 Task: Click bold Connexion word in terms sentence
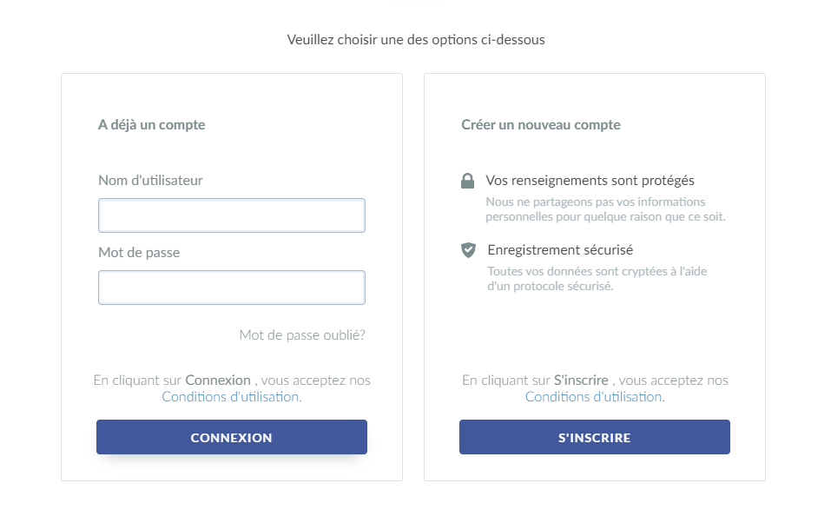tap(218, 381)
